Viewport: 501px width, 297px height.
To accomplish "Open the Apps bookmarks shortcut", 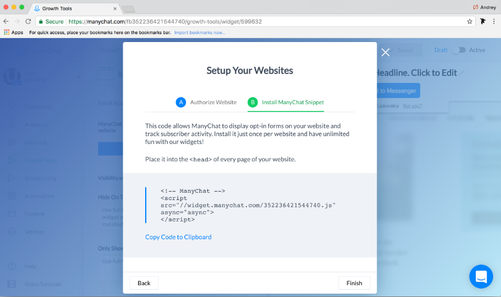I will [13, 33].
